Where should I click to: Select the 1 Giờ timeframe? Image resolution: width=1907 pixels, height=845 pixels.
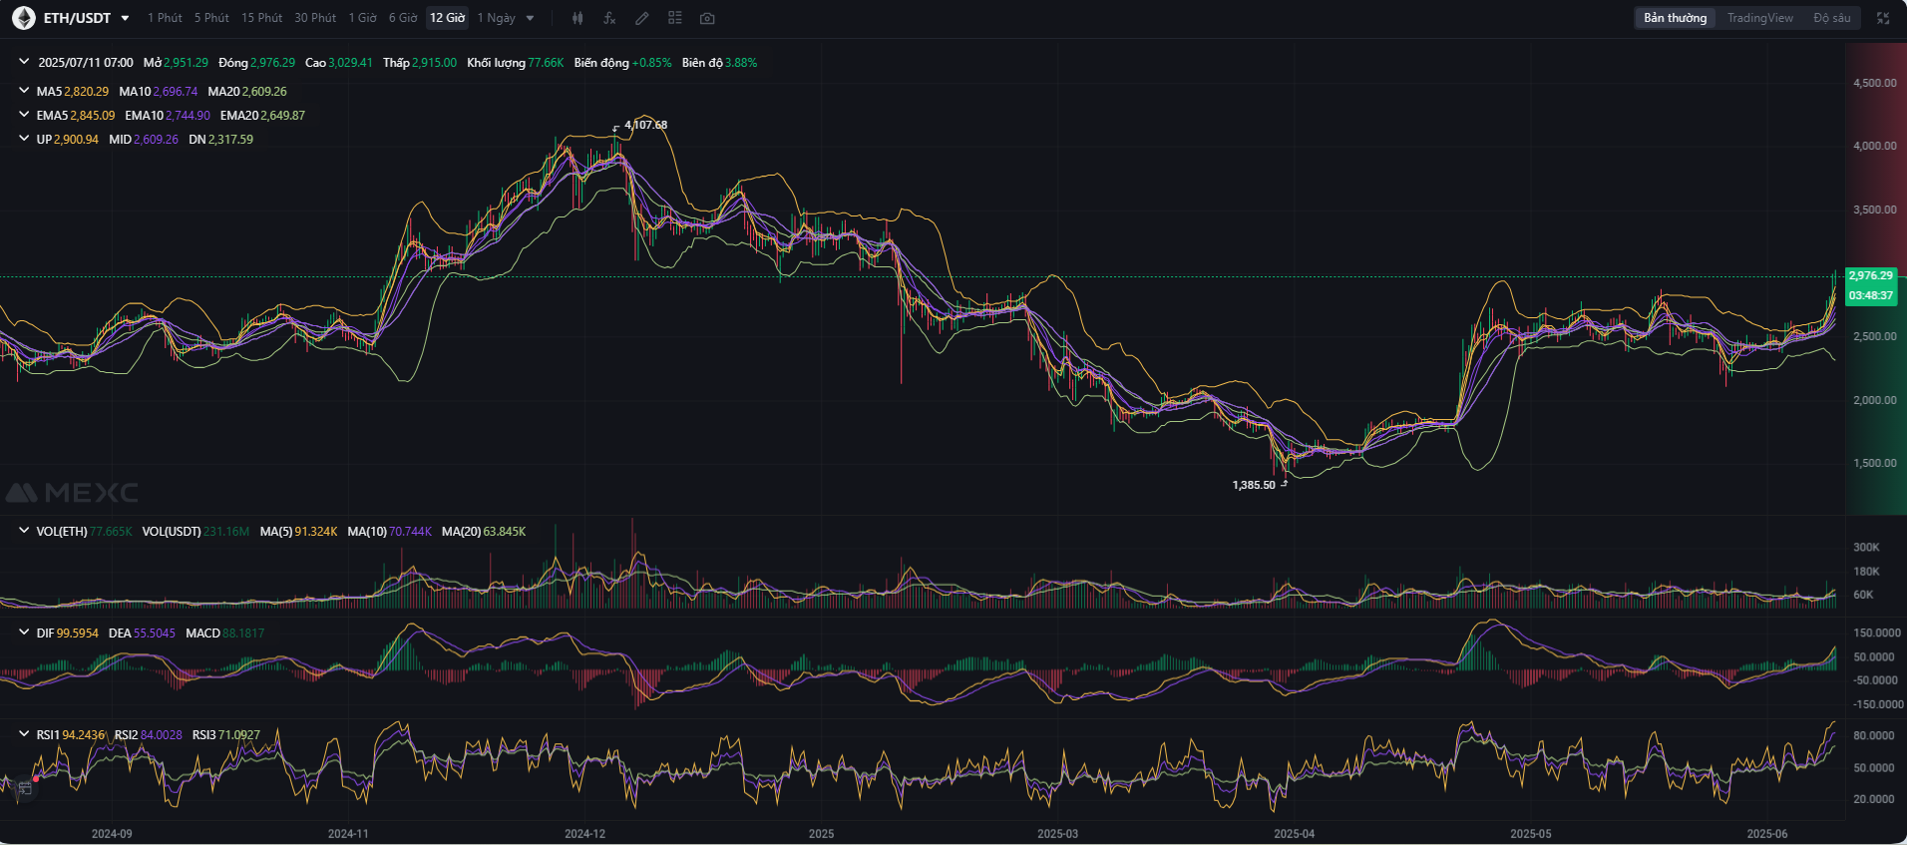pos(362,18)
